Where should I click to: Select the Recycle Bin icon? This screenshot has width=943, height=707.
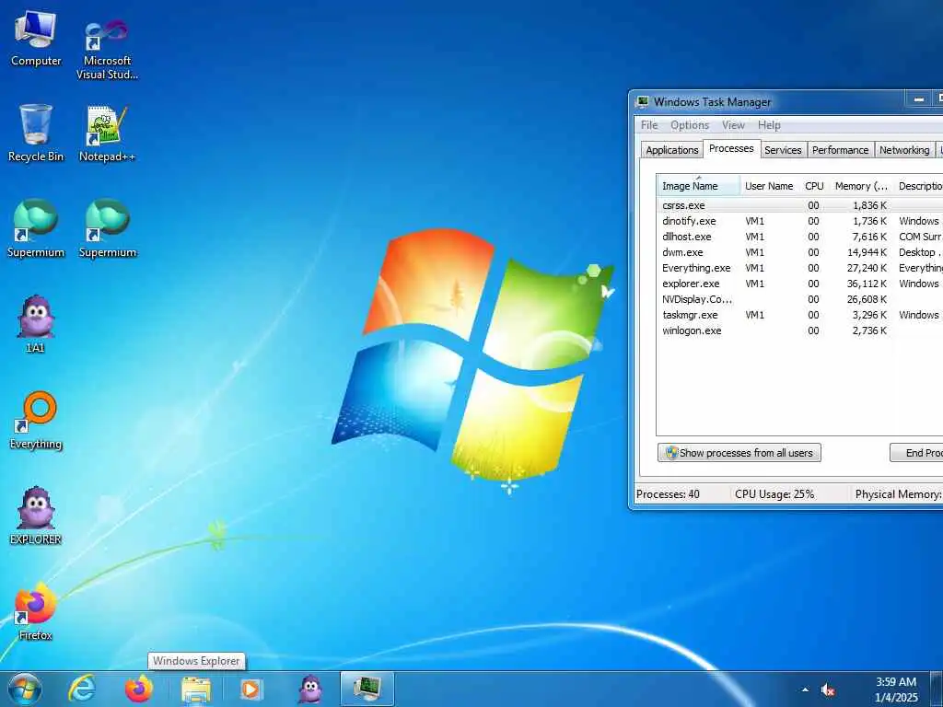tap(36, 133)
